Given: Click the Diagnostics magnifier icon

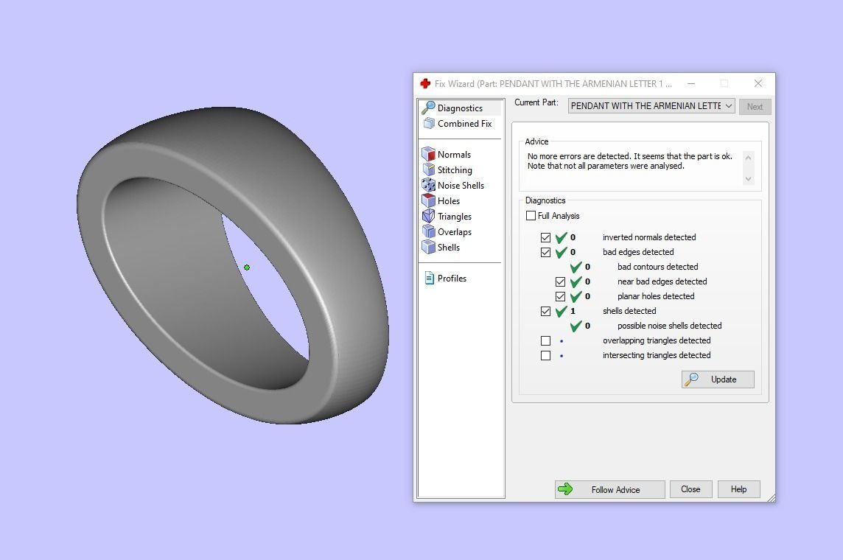Looking at the screenshot, I should [x=428, y=108].
